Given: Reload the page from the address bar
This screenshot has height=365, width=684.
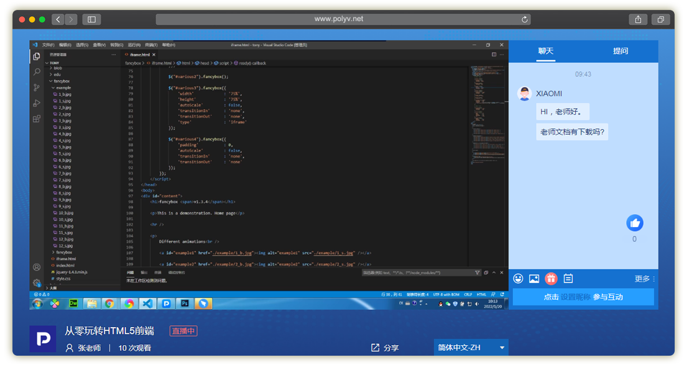Looking at the screenshot, I should pos(525,19).
